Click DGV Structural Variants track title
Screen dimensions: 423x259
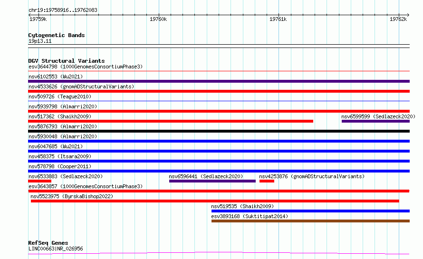[67, 61]
